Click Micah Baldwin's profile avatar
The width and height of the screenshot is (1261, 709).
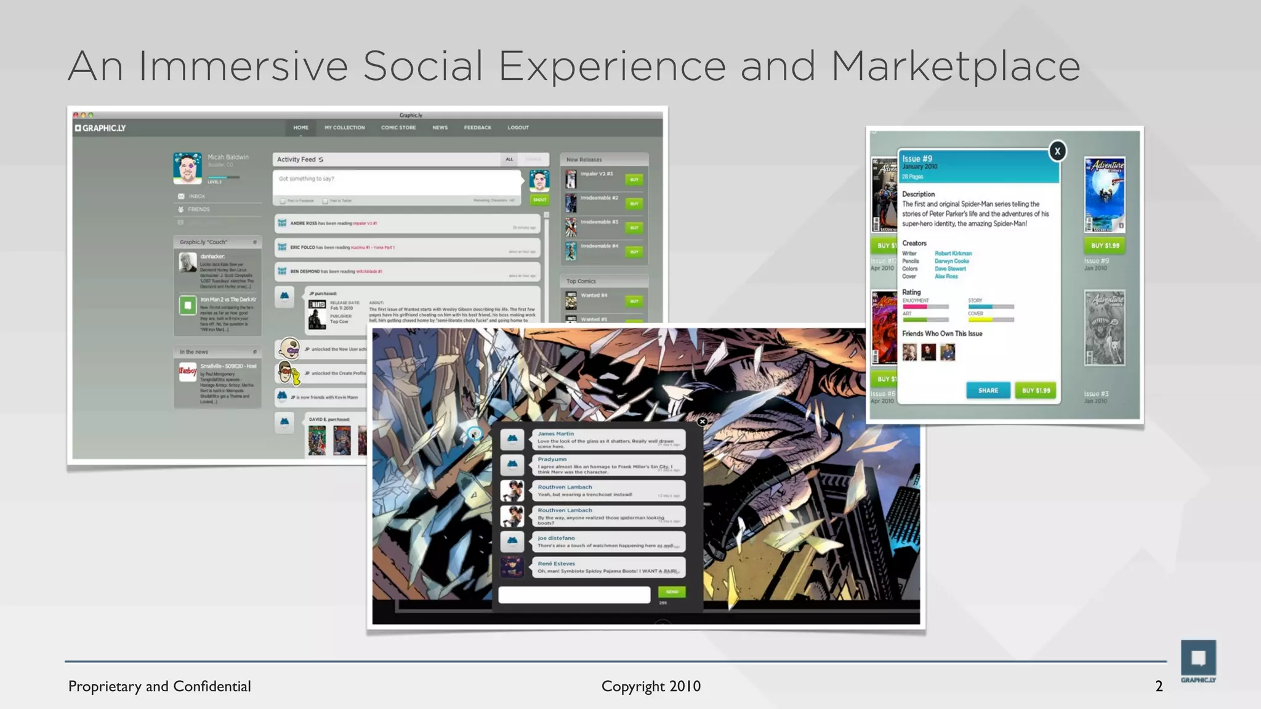187,168
